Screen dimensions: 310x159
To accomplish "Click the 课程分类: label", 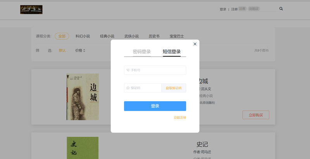I will coord(43,36).
